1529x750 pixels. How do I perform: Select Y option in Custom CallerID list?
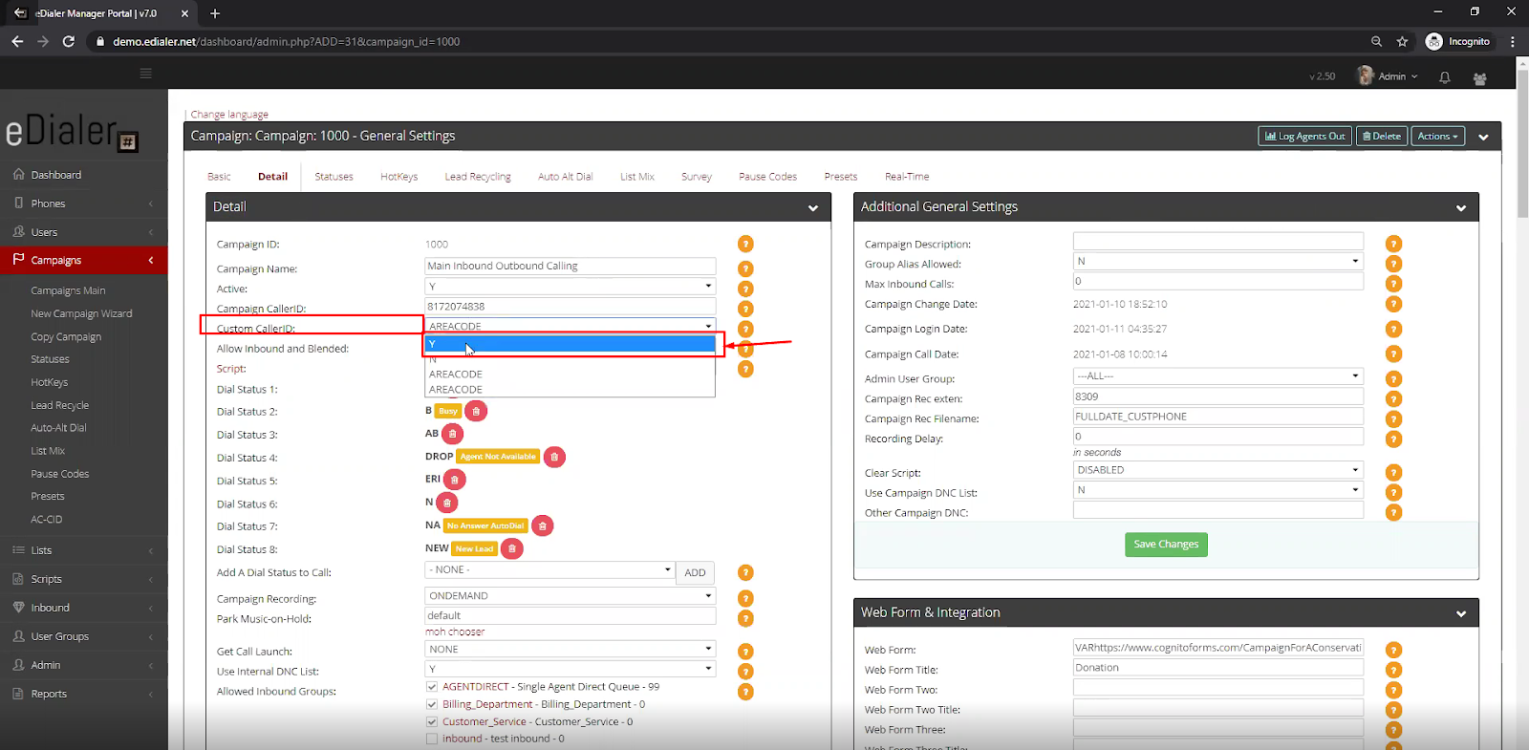(x=571, y=344)
